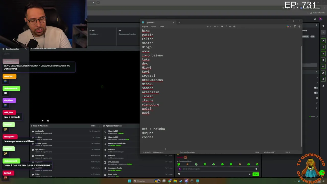Viewport: 327px width, 184px height.
Task: Click the 'brkk' tag chip
Action: coord(312,37)
